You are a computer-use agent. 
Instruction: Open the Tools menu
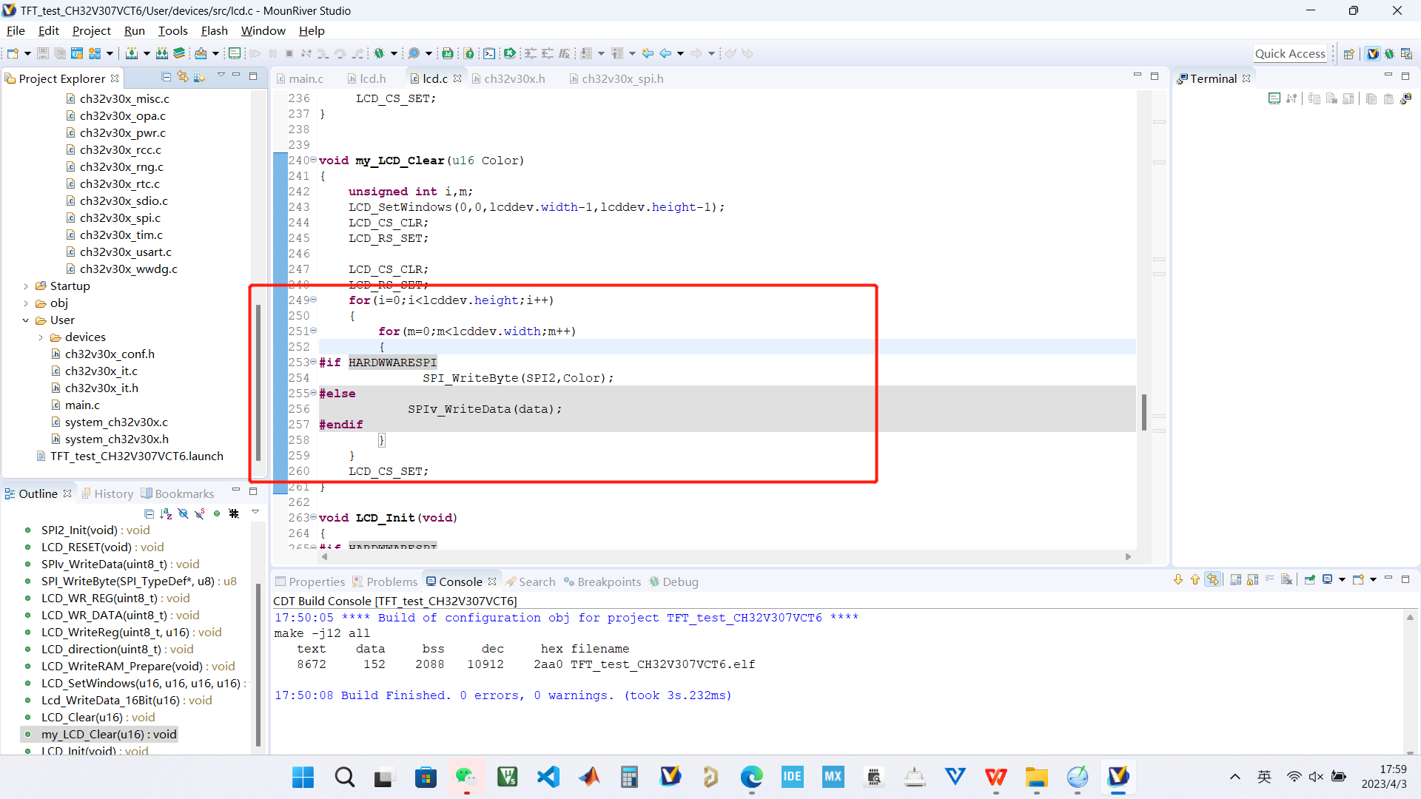pyautogui.click(x=172, y=30)
